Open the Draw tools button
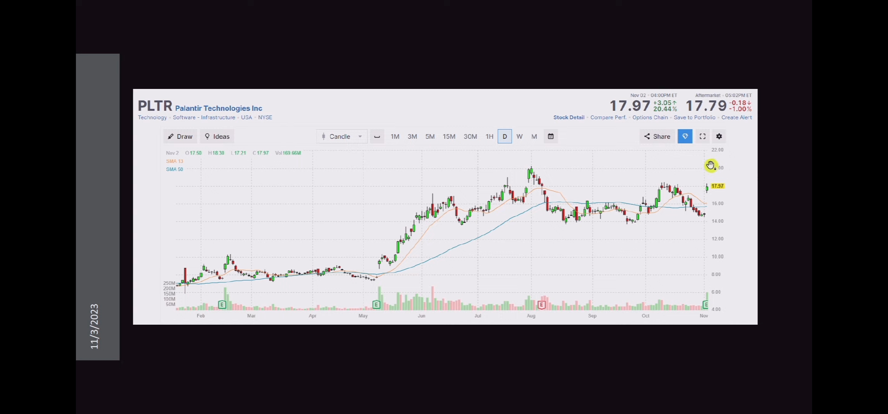888x414 pixels. tap(180, 136)
